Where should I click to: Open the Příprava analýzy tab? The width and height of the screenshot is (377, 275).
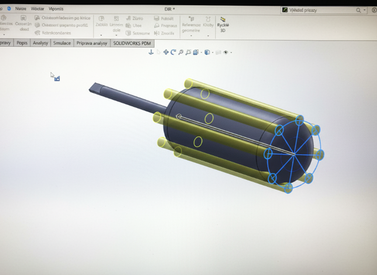92,43
